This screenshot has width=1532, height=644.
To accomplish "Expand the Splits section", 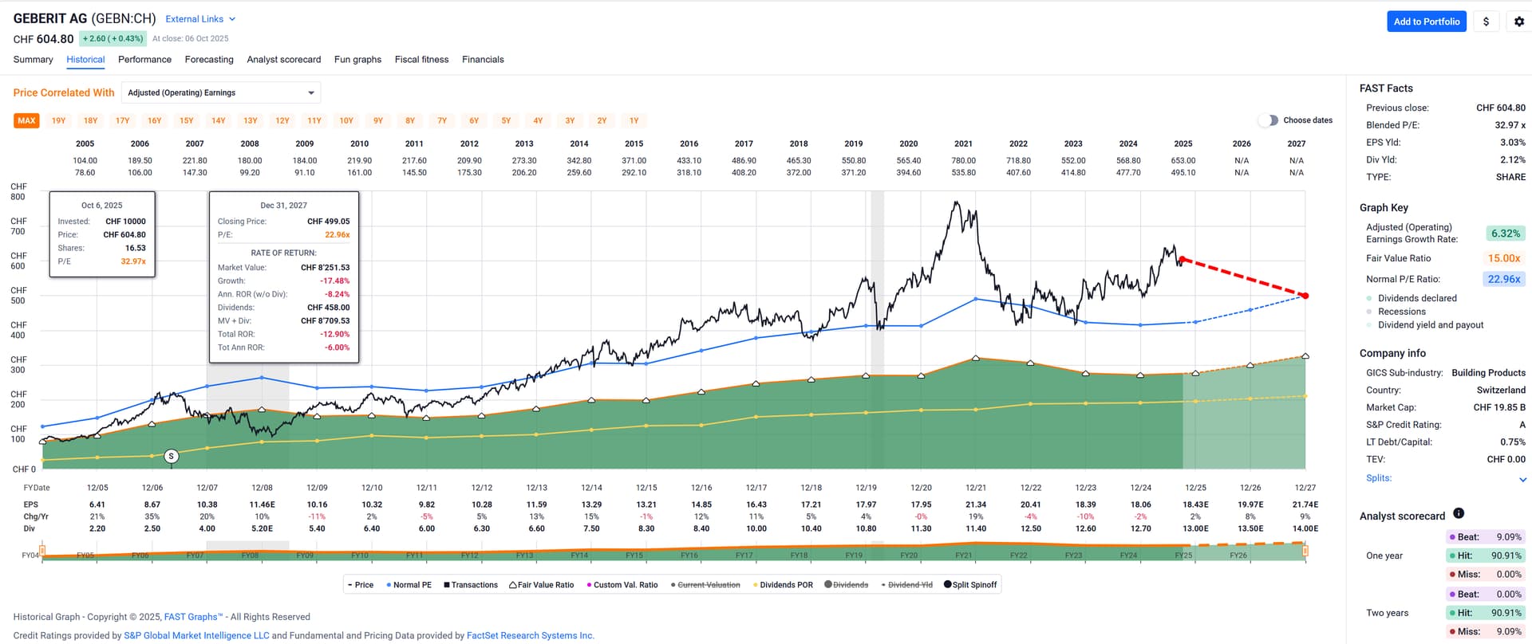I will pos(1522,479).
